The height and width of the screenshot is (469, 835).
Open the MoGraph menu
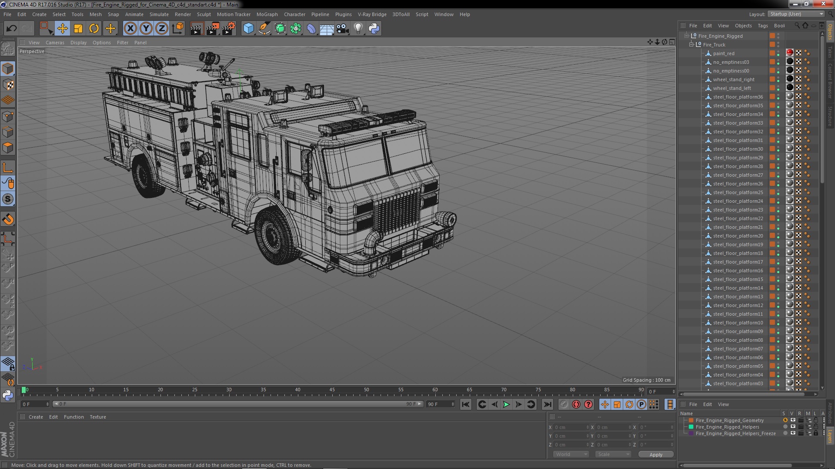(267, 14)
